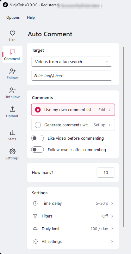
Task: Open the Stats bar chart icon
Action: click(x=12, y=132)
